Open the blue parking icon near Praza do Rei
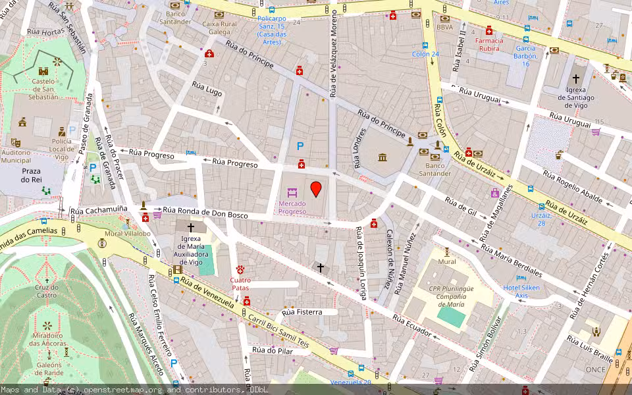 [x=93, y=168]
